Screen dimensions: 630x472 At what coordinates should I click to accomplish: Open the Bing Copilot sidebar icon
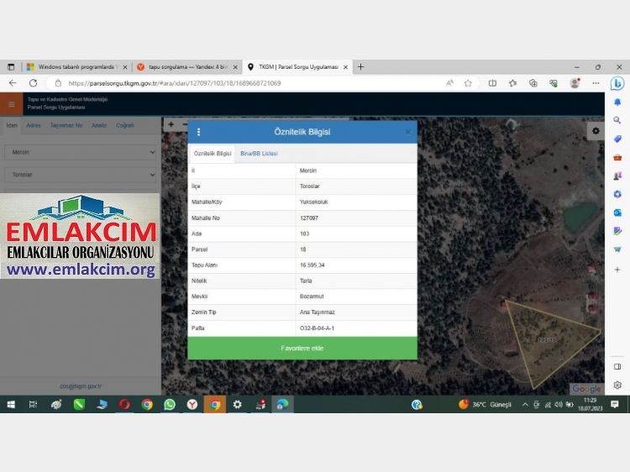pos(617,83)
